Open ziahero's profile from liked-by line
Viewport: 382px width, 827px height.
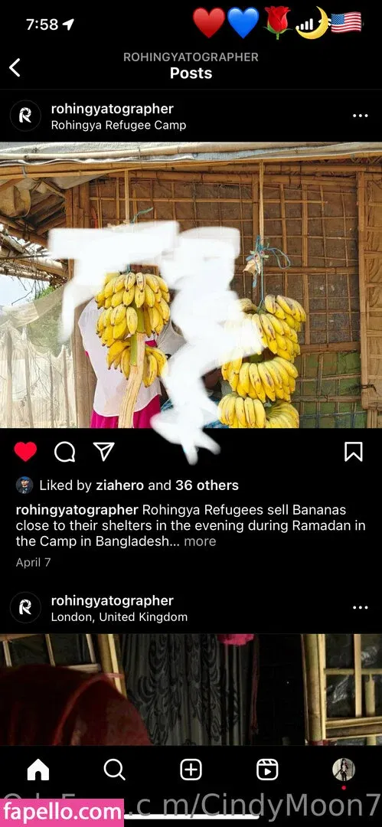pos(119,485)
